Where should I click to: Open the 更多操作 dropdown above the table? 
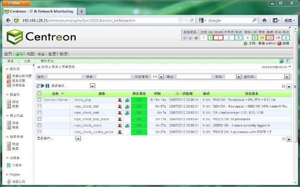click(93, 86)
